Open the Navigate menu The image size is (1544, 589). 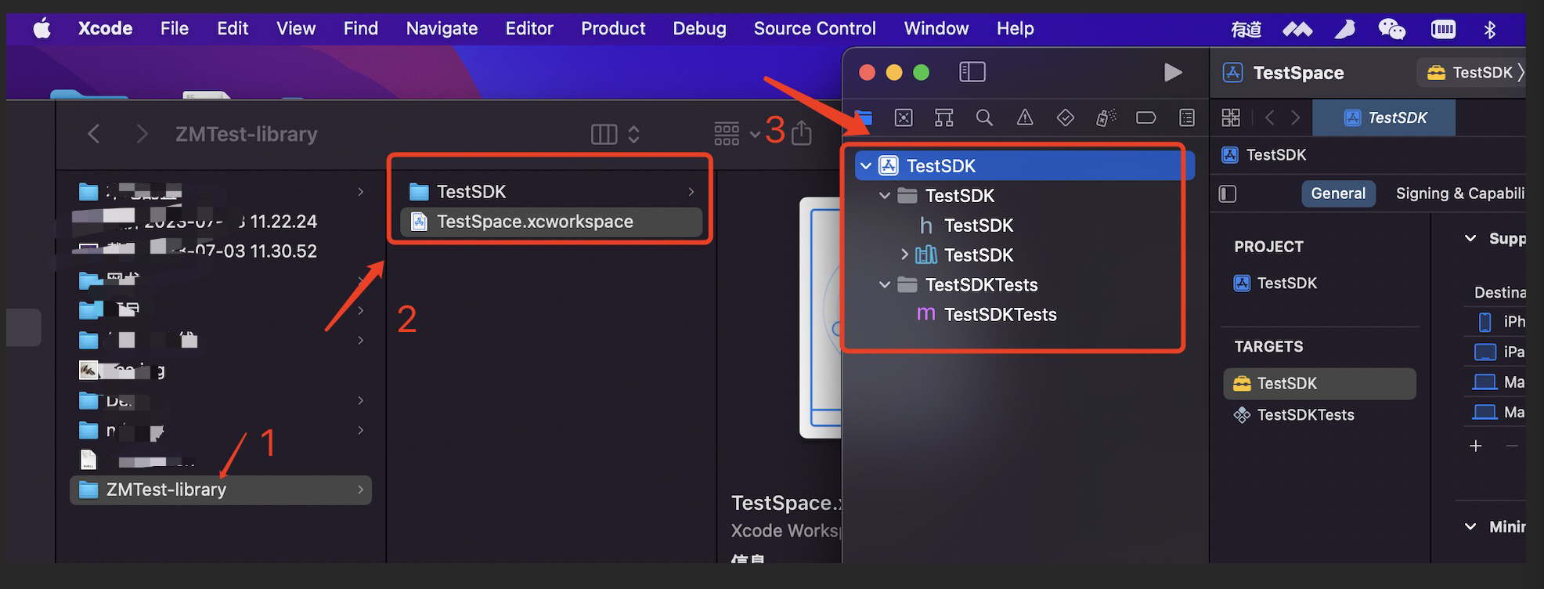[442, 29]
